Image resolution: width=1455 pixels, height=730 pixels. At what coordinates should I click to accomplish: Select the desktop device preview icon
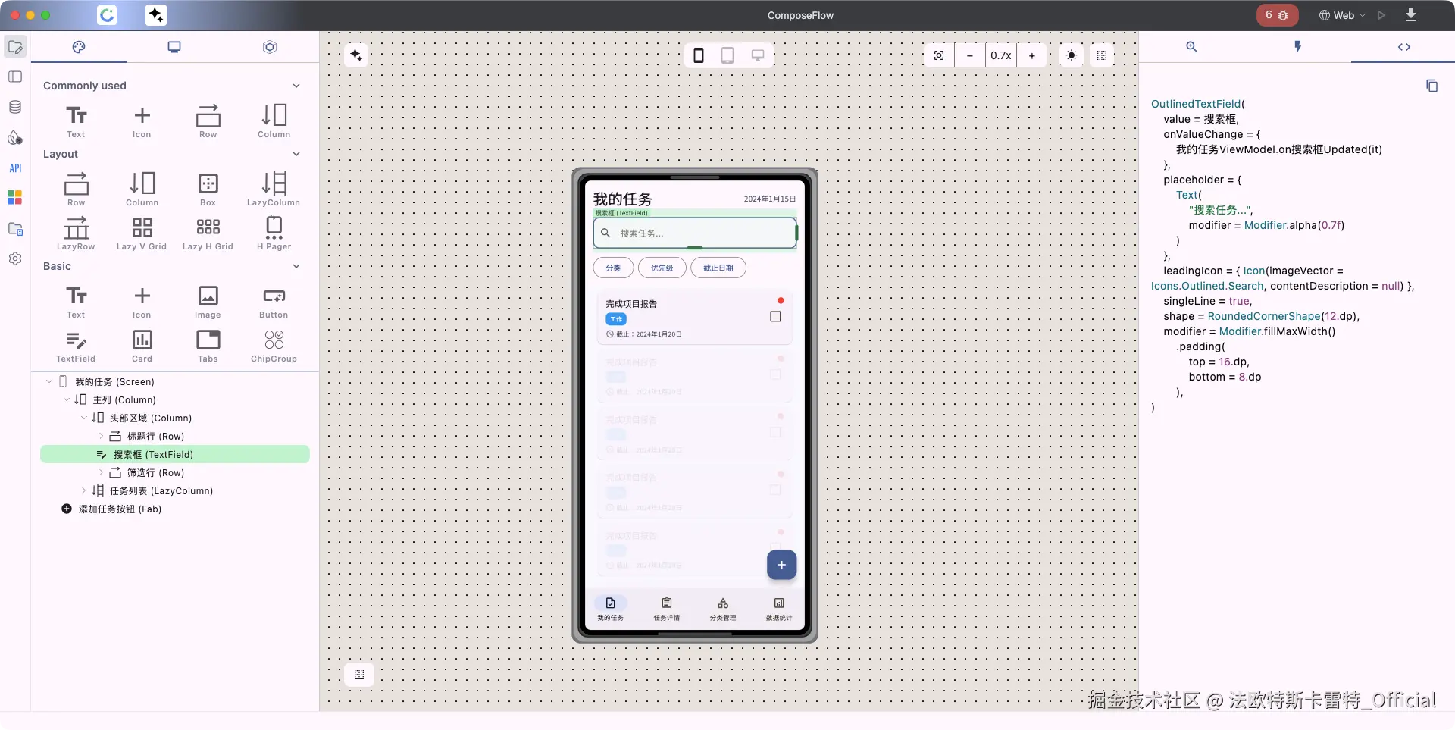click(757, 55)
